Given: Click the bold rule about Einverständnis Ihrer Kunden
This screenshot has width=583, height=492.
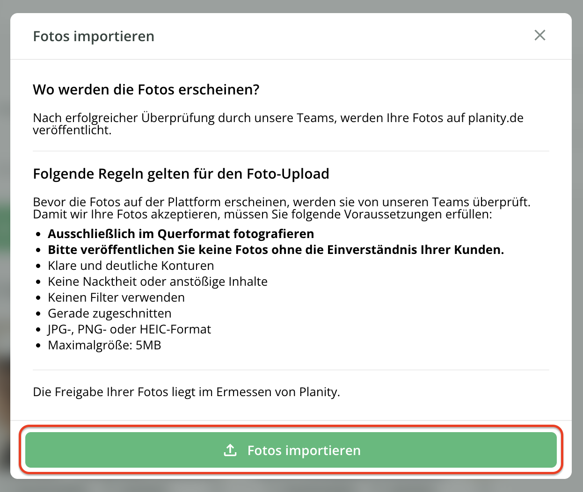Looking at the screenshot, I should (x=276, y=250).
